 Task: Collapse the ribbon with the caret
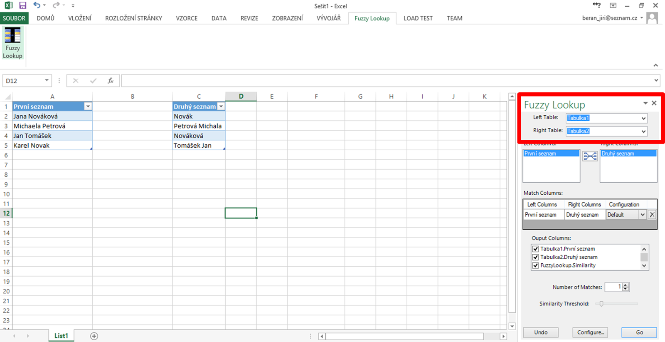pos(655,65)
